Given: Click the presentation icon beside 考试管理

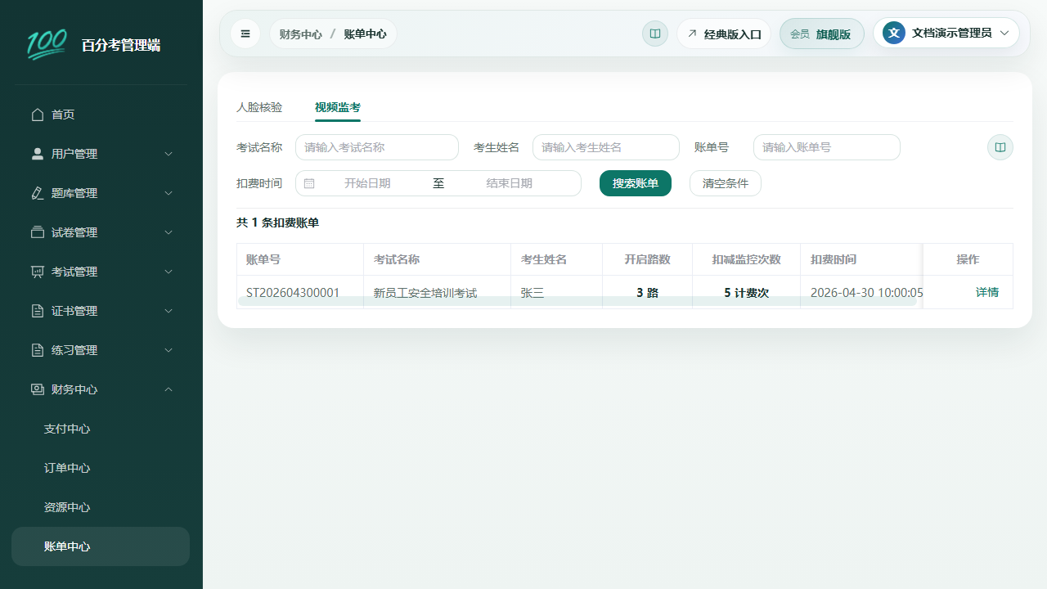Looking at the screenshot, I should 37,272.
